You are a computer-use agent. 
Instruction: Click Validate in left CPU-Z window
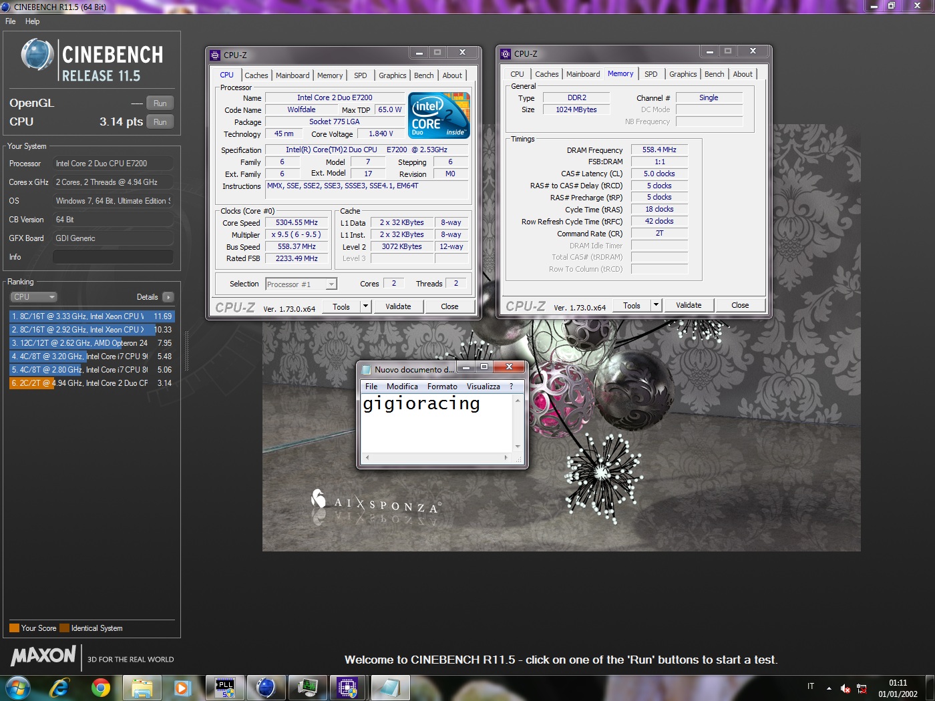tap(398, 307)
